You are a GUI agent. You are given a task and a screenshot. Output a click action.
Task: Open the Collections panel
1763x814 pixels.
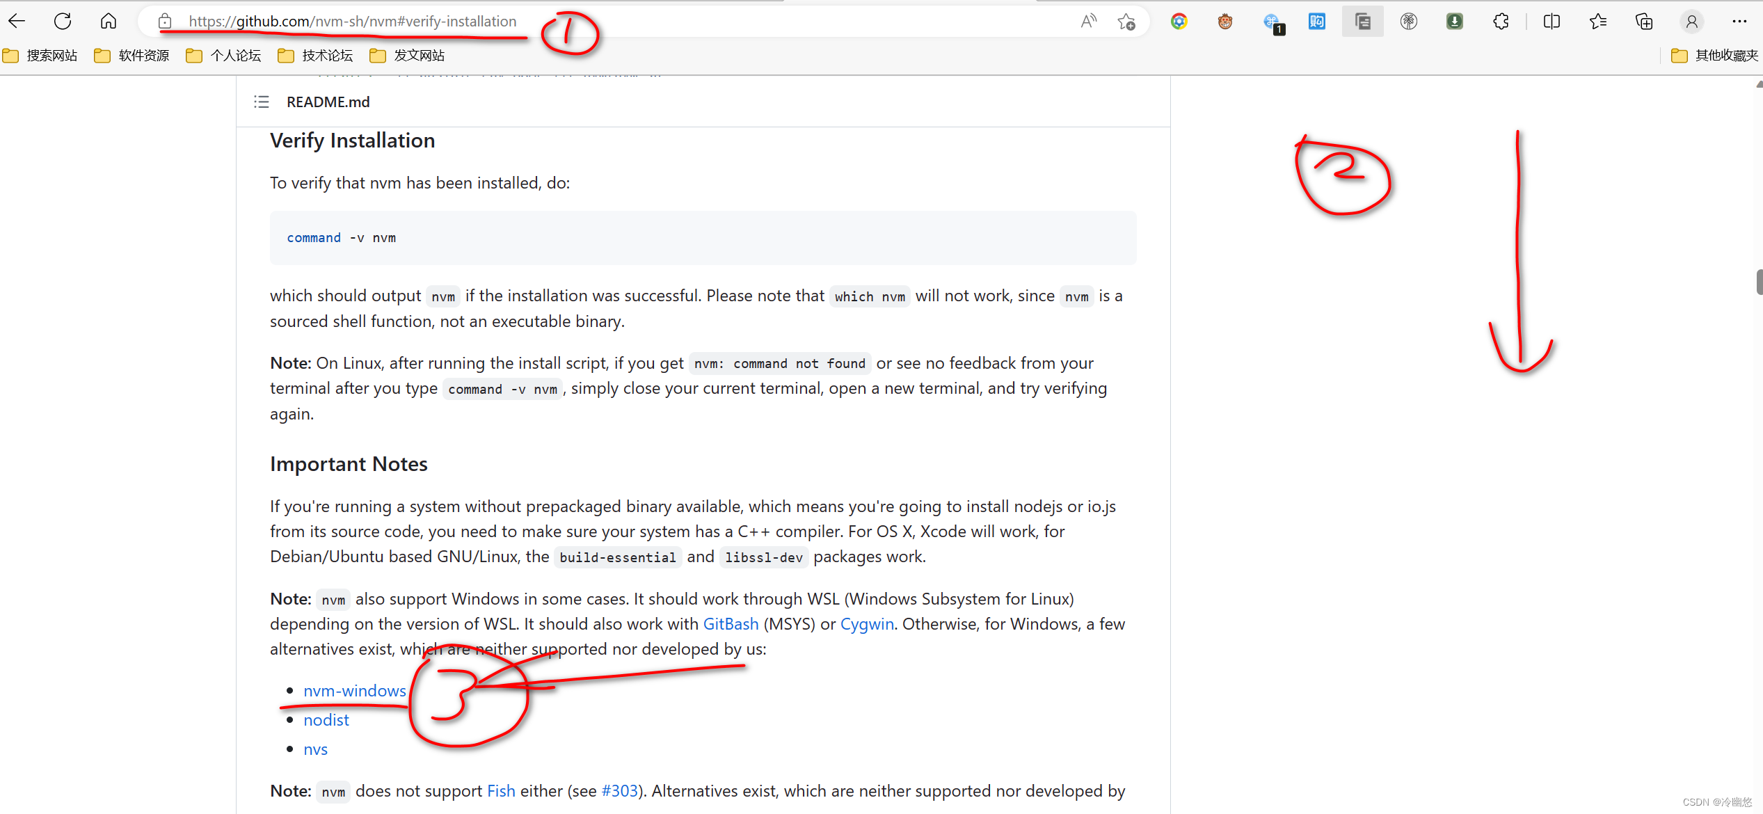[x=1644, y=22]
